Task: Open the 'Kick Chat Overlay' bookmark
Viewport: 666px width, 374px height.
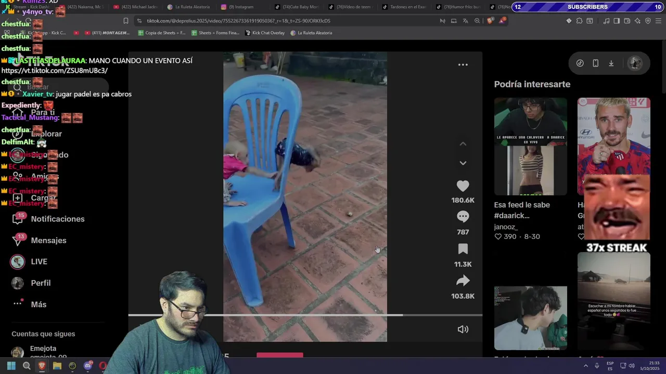Action: pos(264,33)
